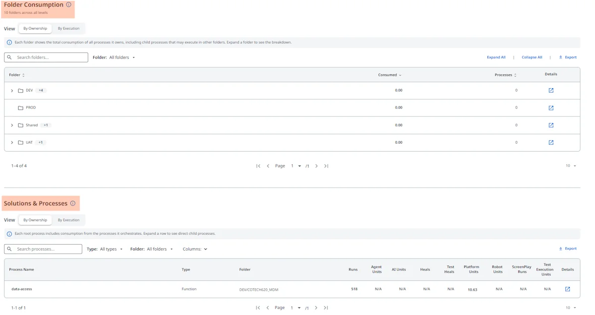Click the Process Name column header
595x315 pixels.
[x=21, y=269]
